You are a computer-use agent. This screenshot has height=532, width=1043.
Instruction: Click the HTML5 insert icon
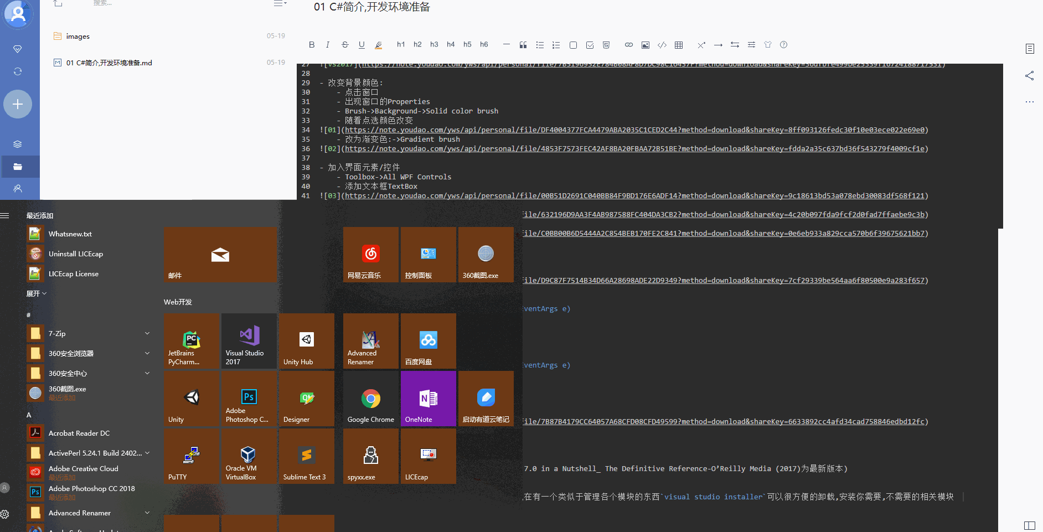tap(606, 45)
